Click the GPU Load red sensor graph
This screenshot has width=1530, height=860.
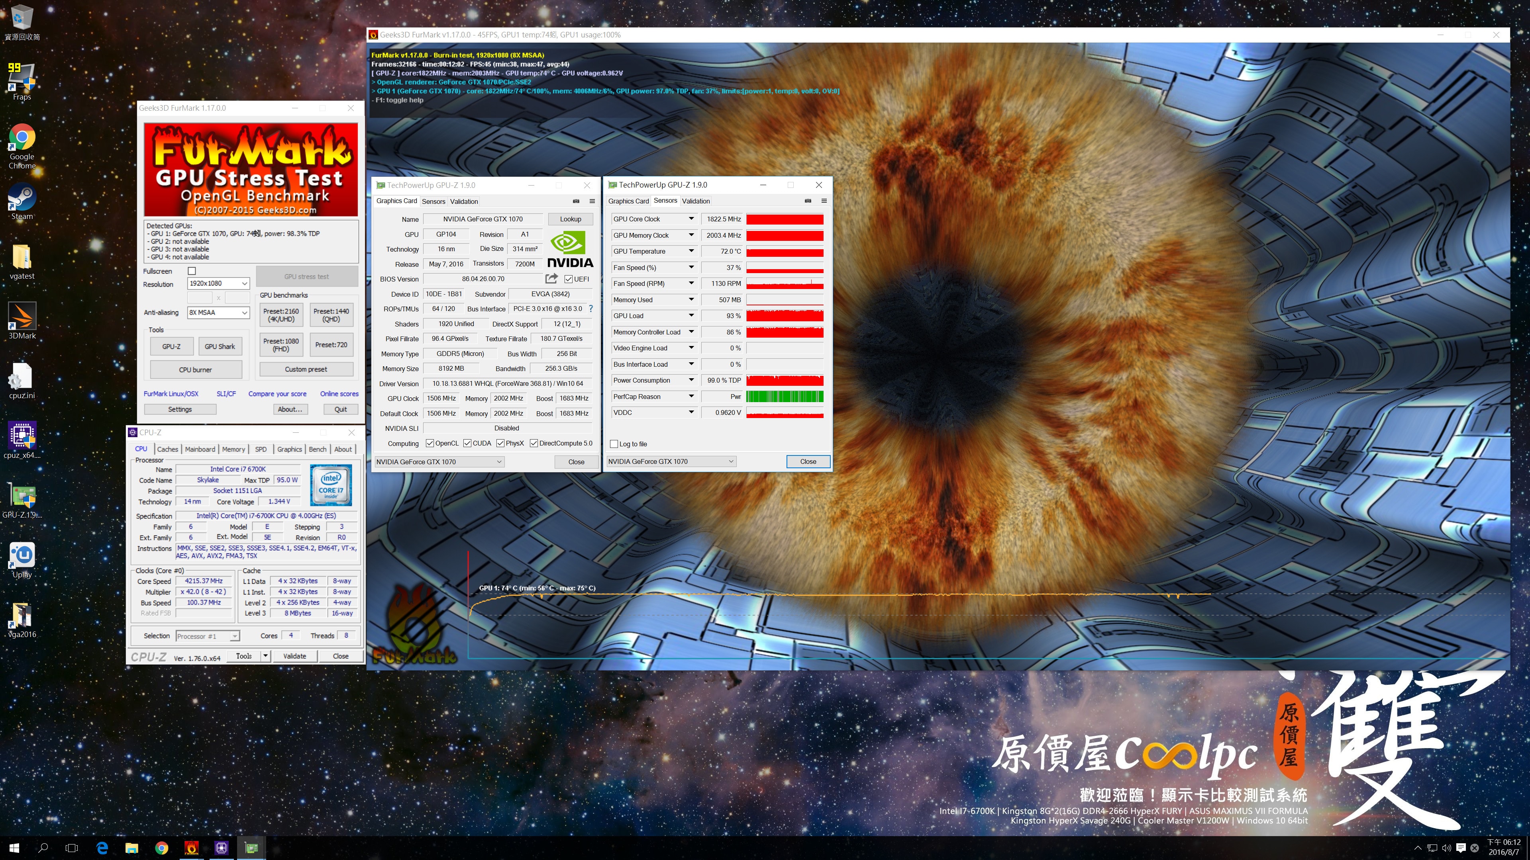(x=785, y=316)
